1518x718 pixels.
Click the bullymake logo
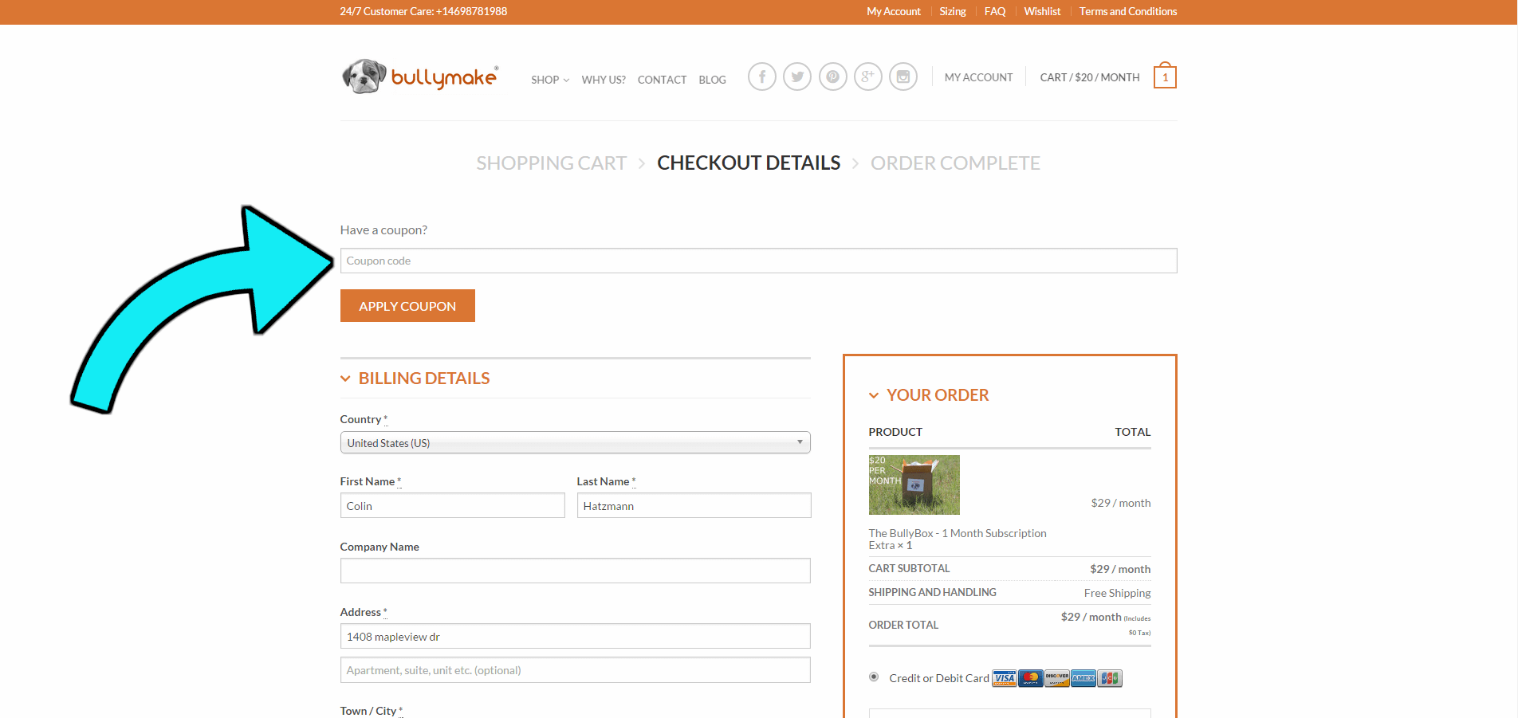(420, 77)
